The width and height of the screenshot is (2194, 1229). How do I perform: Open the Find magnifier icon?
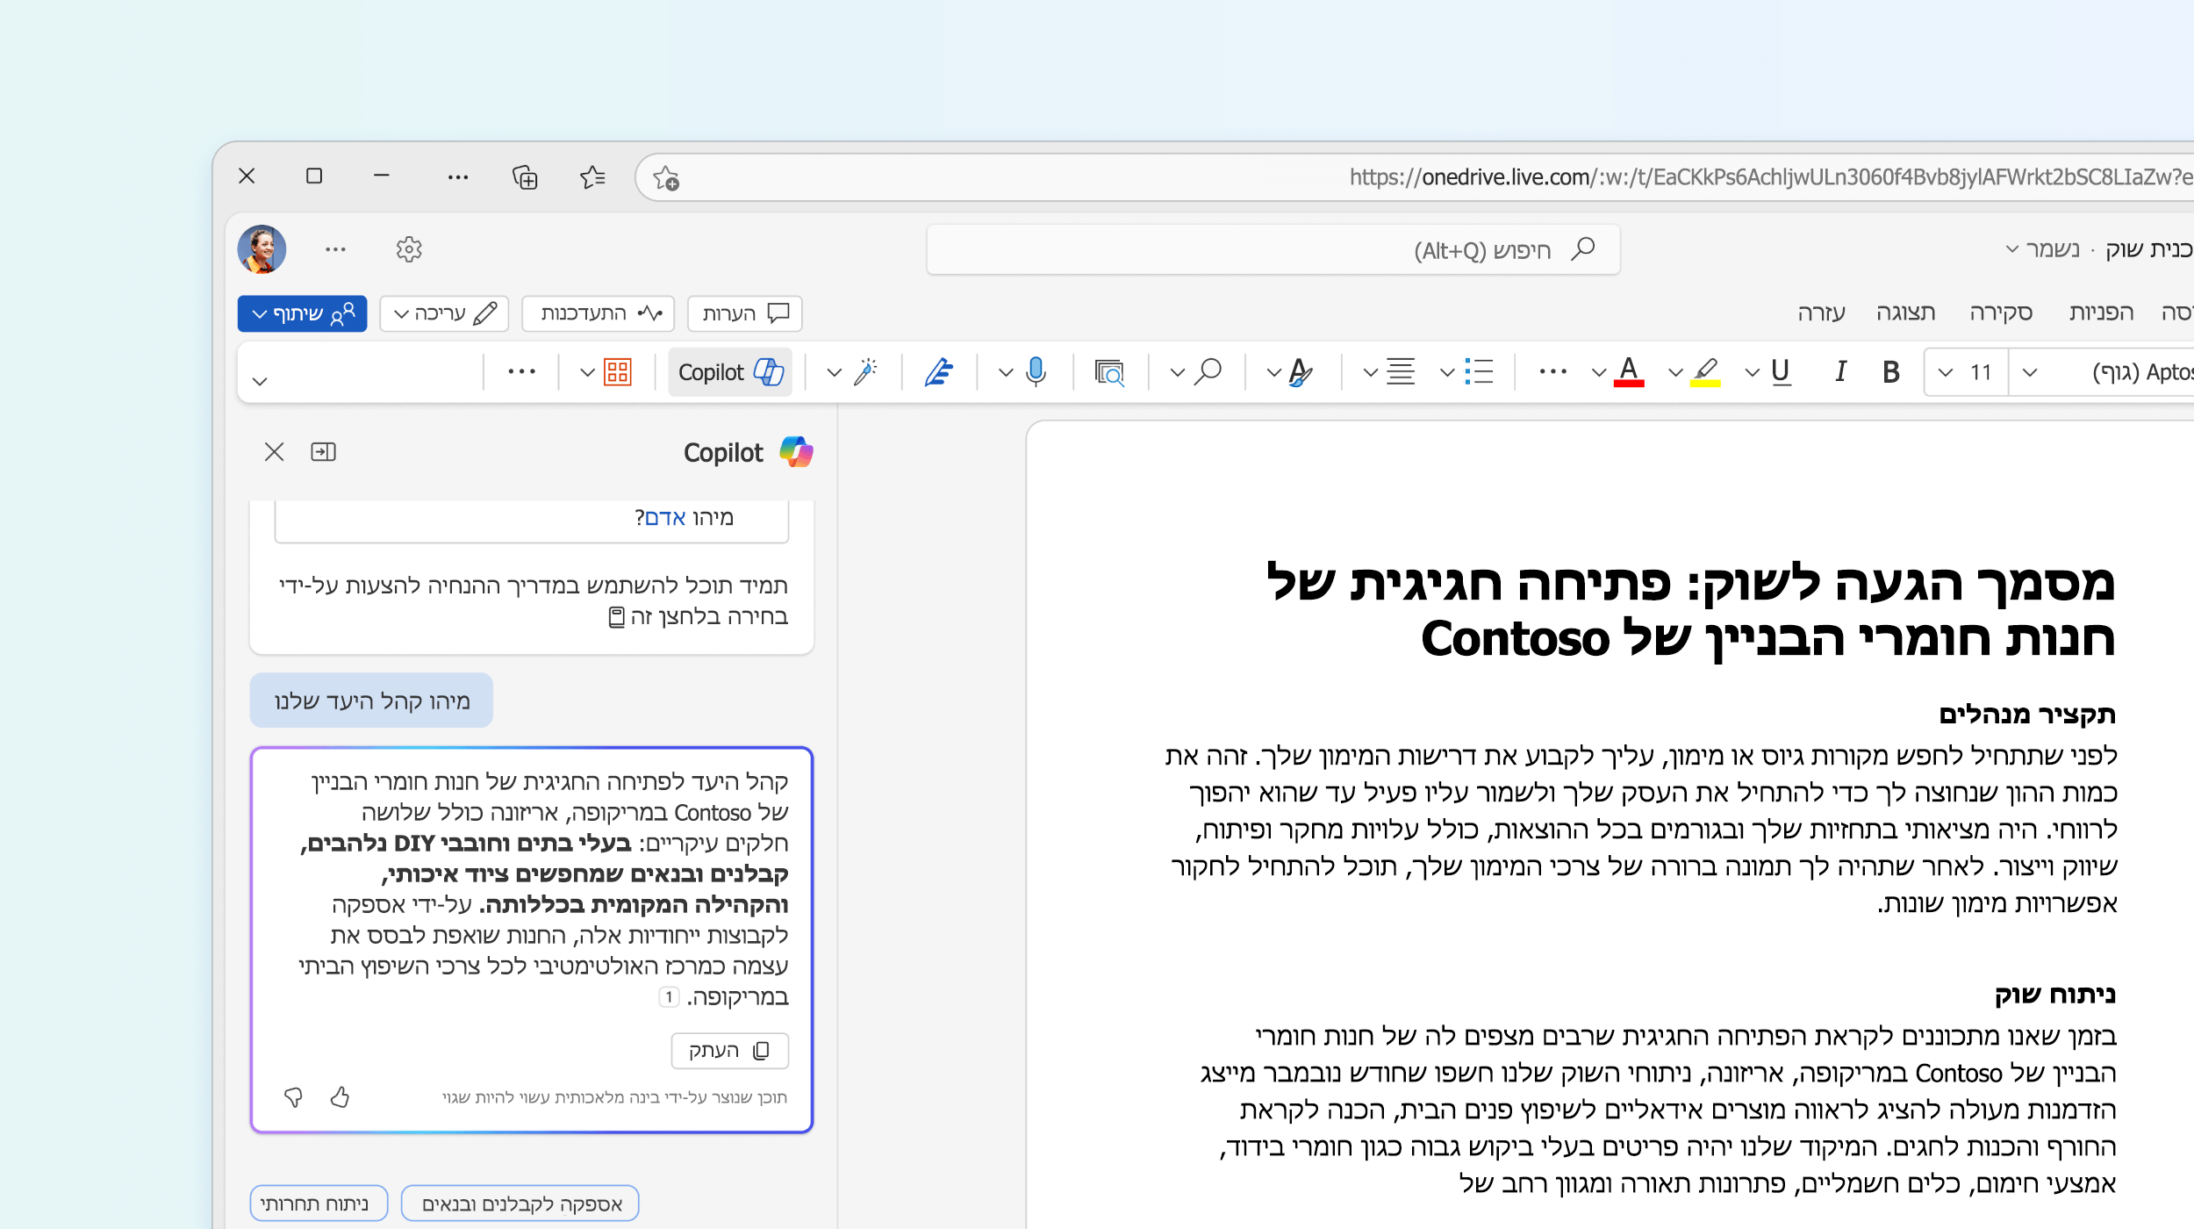1208,372
